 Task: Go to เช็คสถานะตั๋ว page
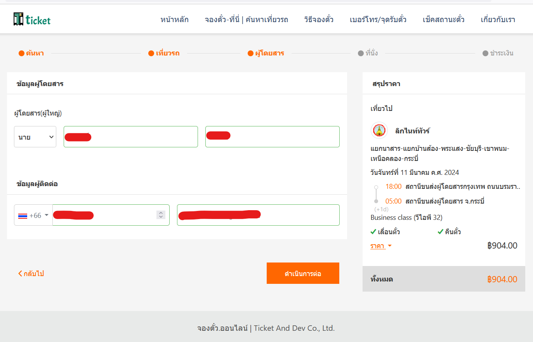[x=443, y=19]
